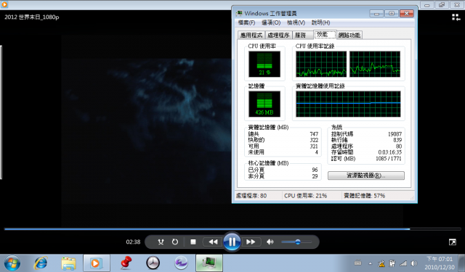Click the first CPU history graph
The width and height of the screenshot is (465, 272).
point(321,64)
